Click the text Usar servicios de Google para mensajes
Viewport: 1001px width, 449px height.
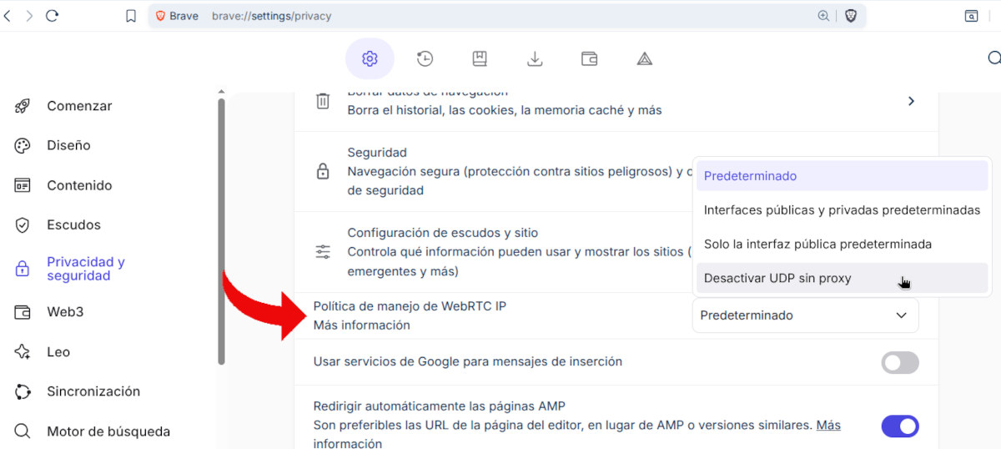467,362
